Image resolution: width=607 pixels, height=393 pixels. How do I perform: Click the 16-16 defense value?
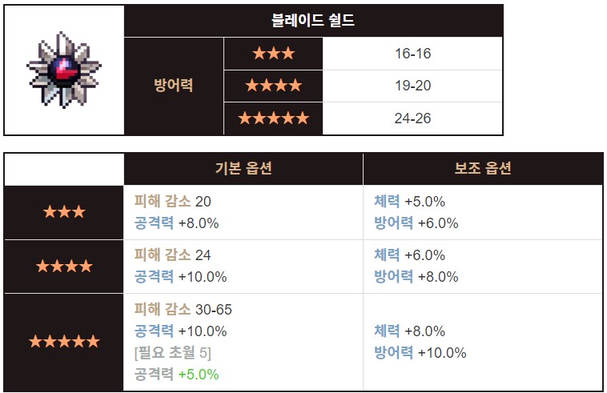click(412, 54)
